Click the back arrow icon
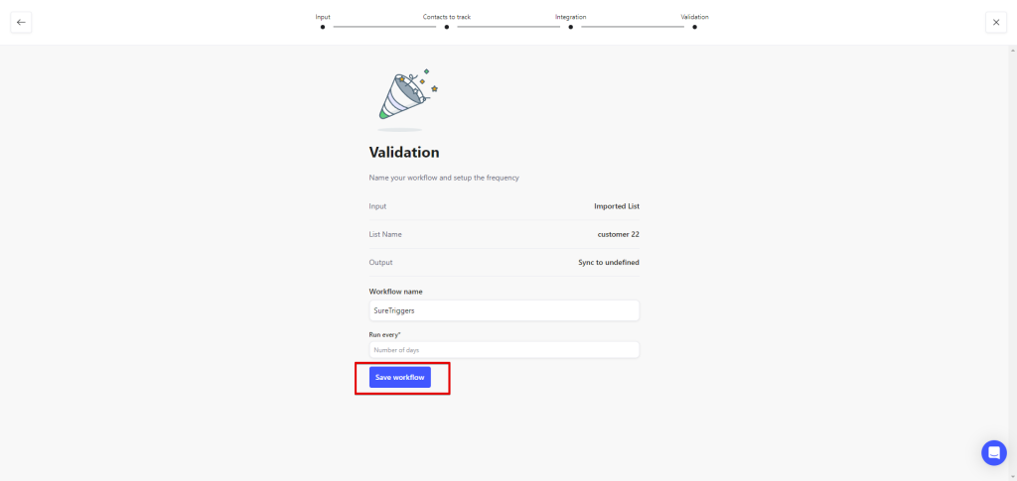This screenshot has width=1017, height=481. [x=21, y=22]
